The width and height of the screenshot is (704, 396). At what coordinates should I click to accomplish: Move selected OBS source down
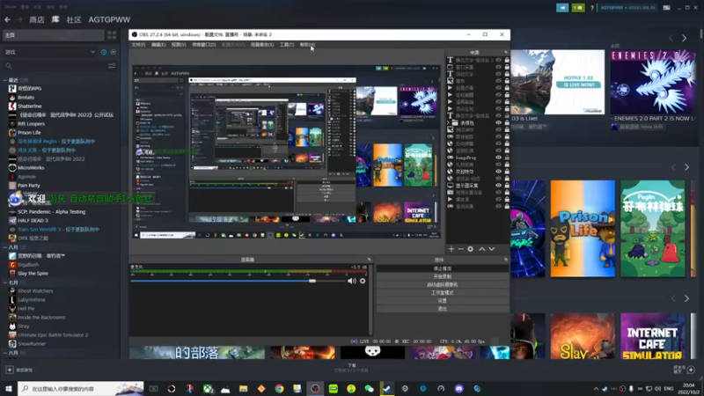[x=492, y=249]
